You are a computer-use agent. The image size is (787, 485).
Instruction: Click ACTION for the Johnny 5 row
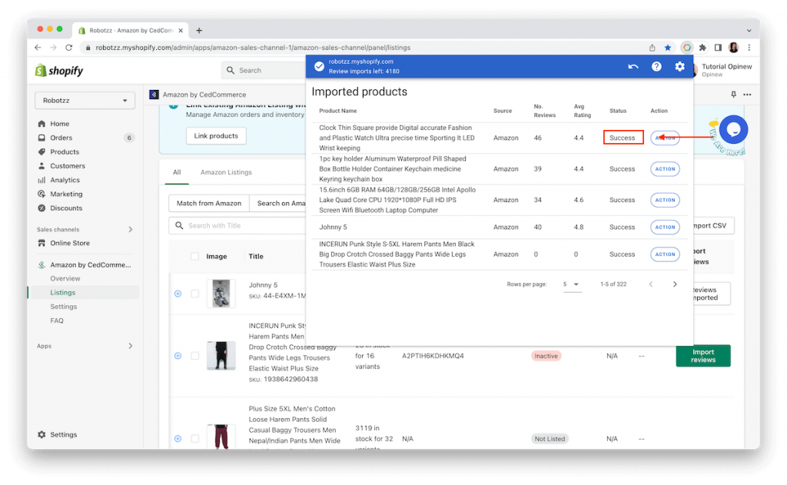point(665,227)
